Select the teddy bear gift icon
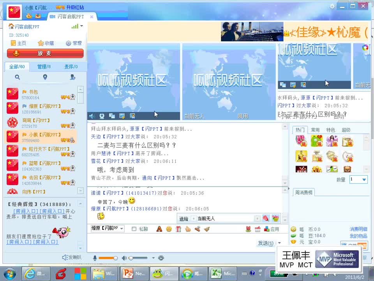This screenshot has width=374, height=281. point(347,169)
